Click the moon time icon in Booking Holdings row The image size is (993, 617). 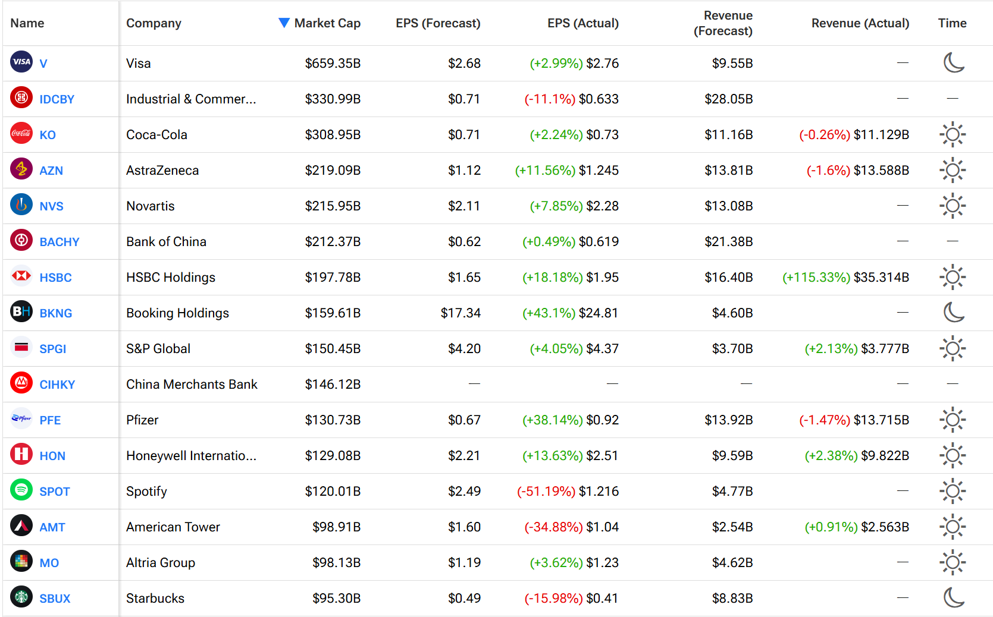click(x=954, y=312)
